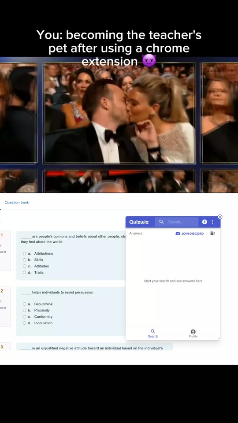Open the Quizwiz three-dot menu
The height and width of the screenshot is (423, 238).
212,222
